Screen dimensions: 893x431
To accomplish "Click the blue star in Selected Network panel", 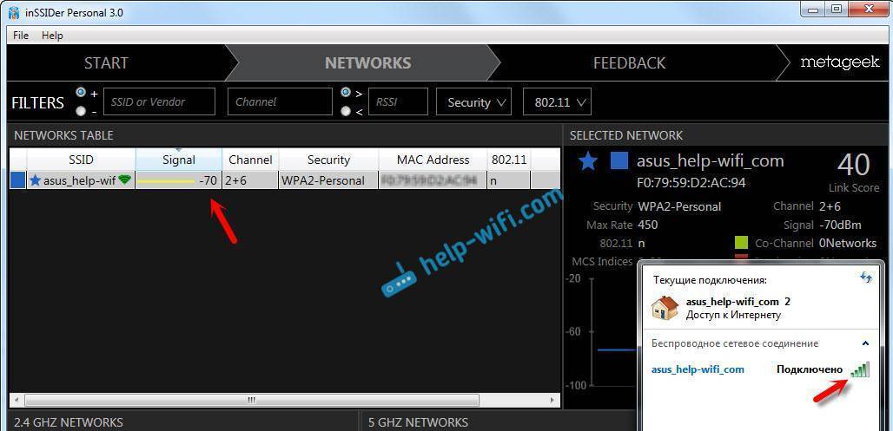I will pyautogui.click(x=588, y=161).
